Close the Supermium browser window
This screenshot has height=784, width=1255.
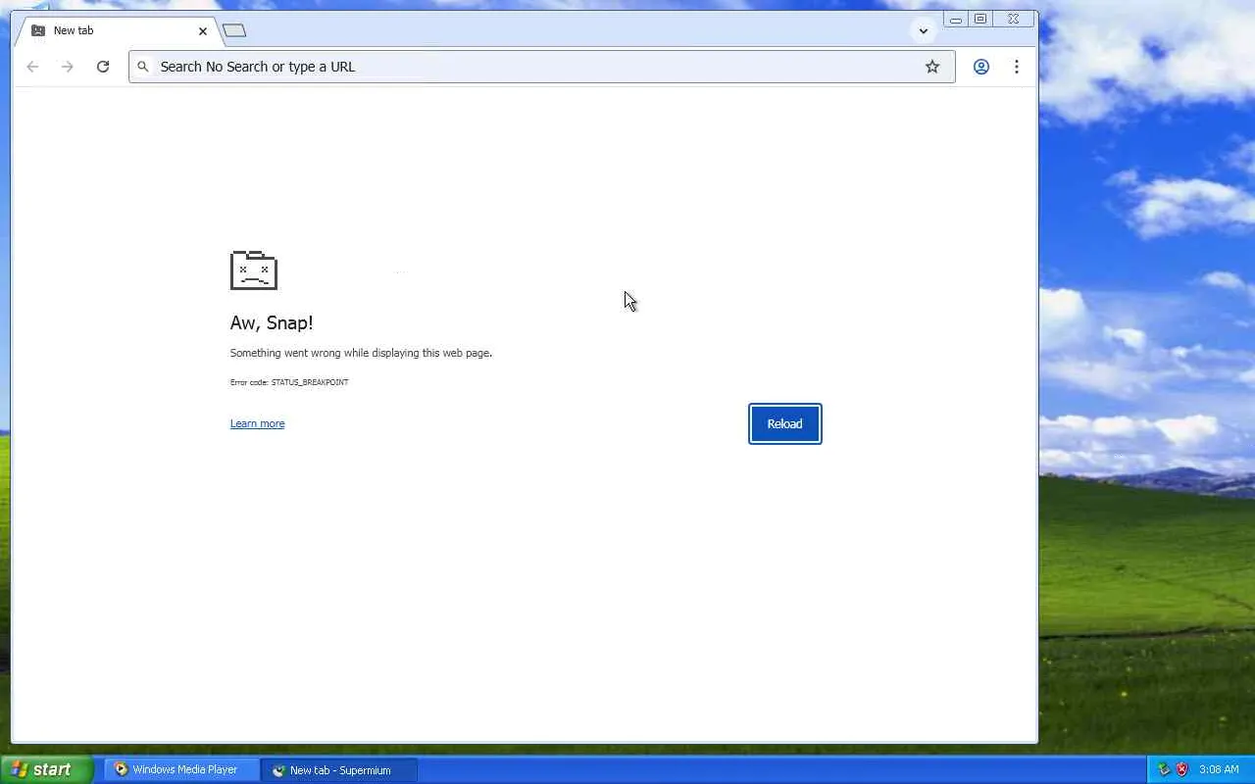(x=1014, y=19)
